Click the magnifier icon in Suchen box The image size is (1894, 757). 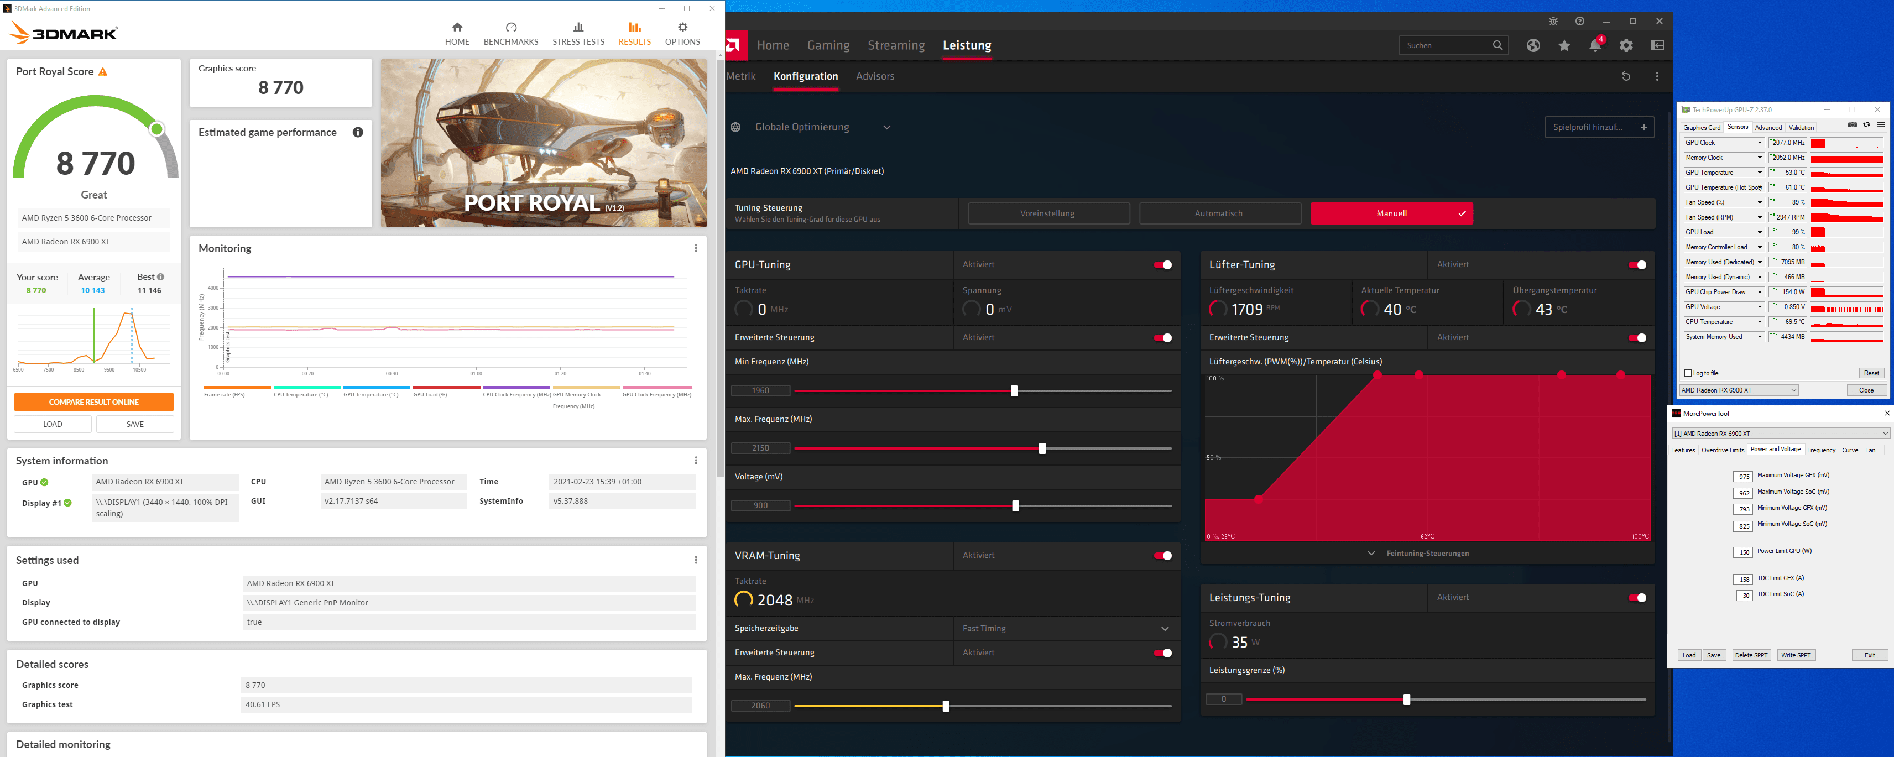[x=1498, y=45]
